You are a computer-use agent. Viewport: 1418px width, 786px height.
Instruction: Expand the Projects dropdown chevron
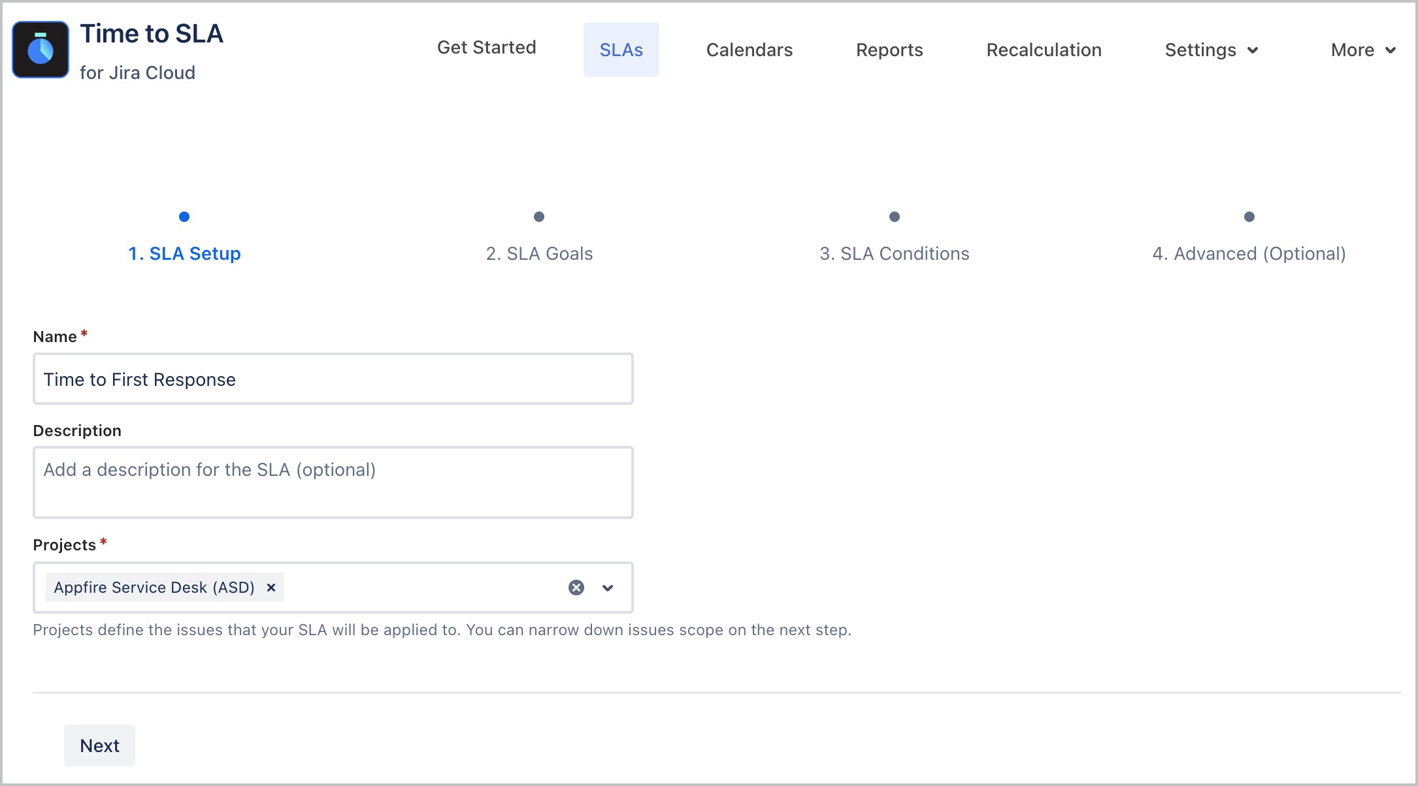(x=608, y=588)
